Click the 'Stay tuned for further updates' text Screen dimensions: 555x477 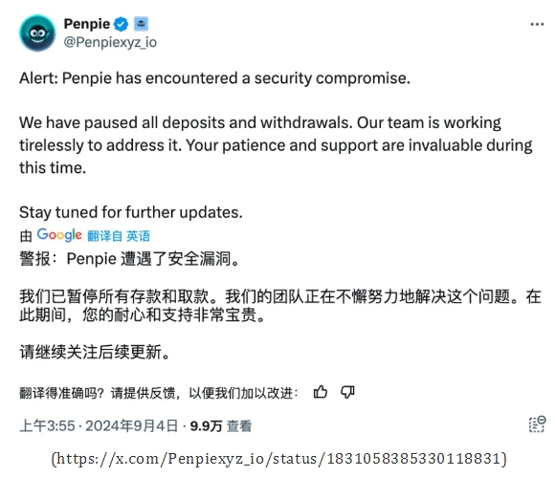click(131, 212)
